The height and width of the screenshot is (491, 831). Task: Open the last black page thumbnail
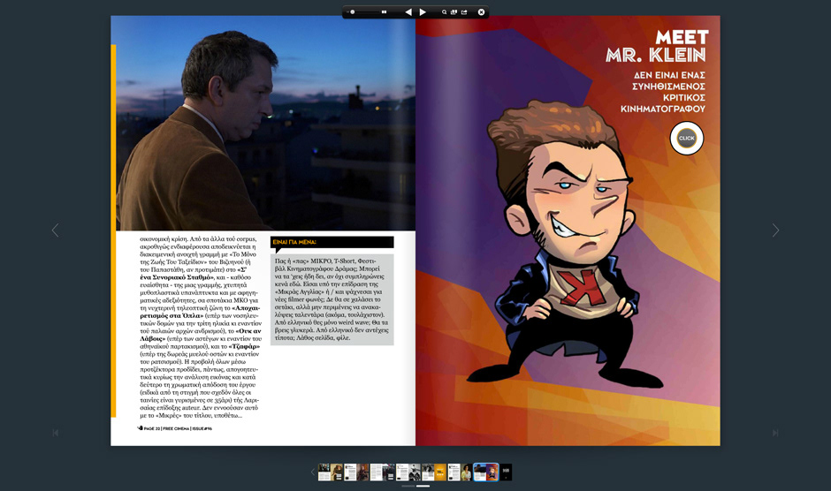pyautogui.click(x=507, y=472)
